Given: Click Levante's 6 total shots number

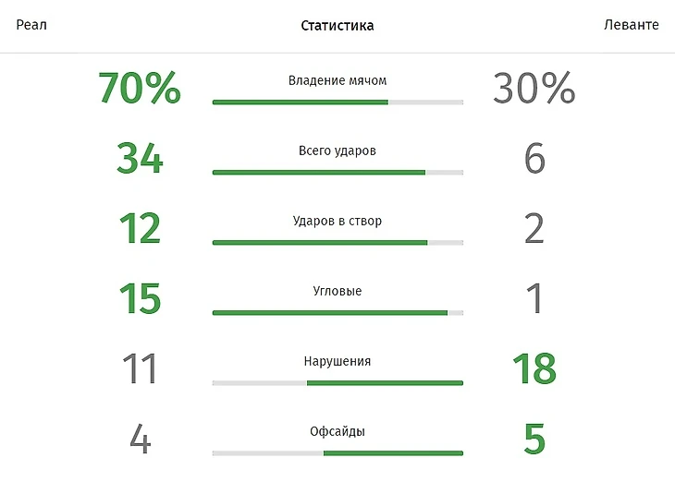Looking at the screenshot, I should point(534,158).
